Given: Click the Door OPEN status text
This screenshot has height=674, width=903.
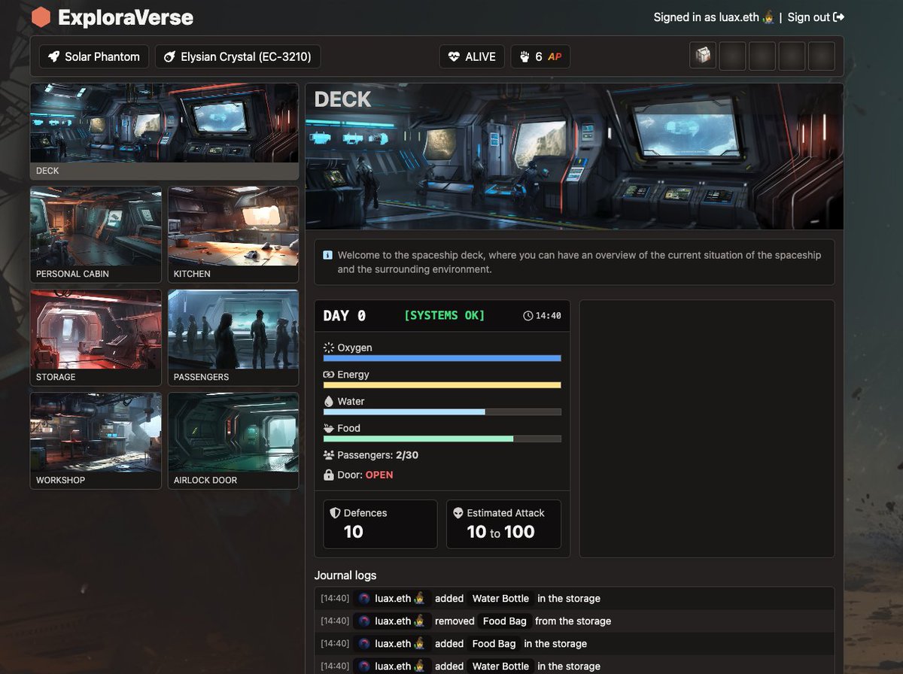Looking at the screenshot, I should click(x=379, y=475).
